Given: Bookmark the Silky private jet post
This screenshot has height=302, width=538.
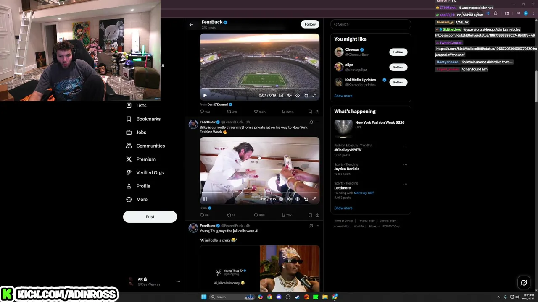Looking at the screenshot, I should click(x=310, y=216).
